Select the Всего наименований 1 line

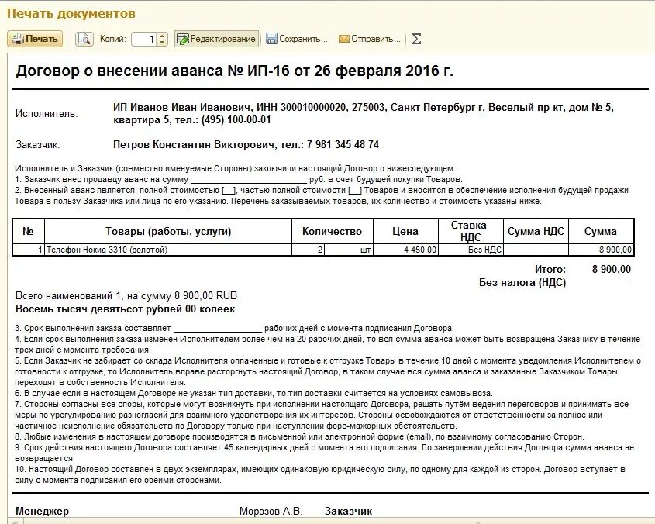126,296
